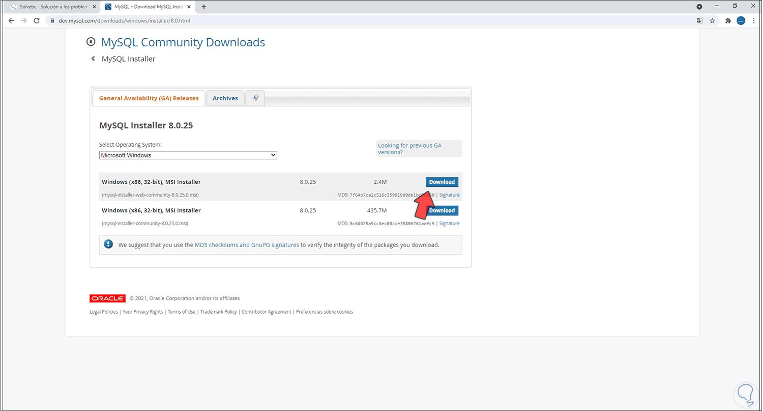763x411 pixels.
Task: Open the Google Translate page icon
Action: point(700,21)
